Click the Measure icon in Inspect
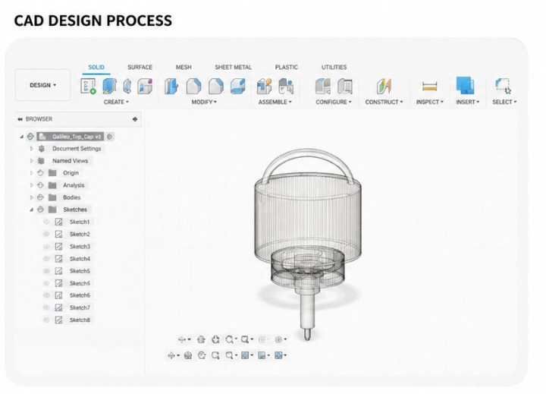Image resolution: width=546 pixels, height=394 pixels. click(429, 86)
